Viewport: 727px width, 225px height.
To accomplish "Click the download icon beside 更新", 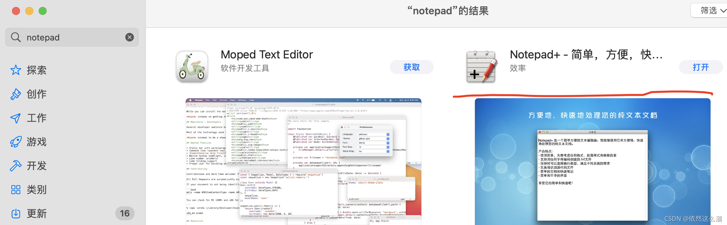I will tap(16, 213).
